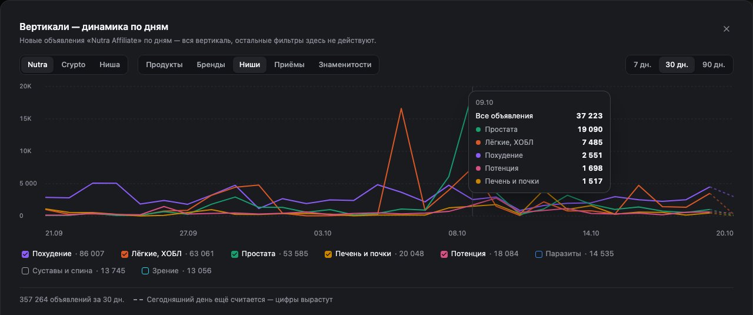Uncheck the Печень и почки checkbox
Screen dimensions: 753x315
click(x=328, y=254)
